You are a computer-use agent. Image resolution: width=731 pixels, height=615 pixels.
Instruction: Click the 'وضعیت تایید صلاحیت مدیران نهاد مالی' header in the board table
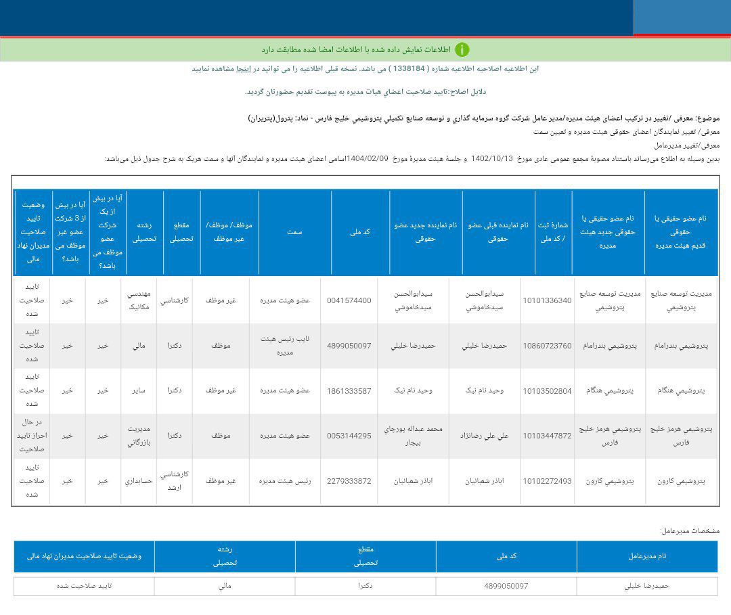pyautogui.click(x=33, y=232)
